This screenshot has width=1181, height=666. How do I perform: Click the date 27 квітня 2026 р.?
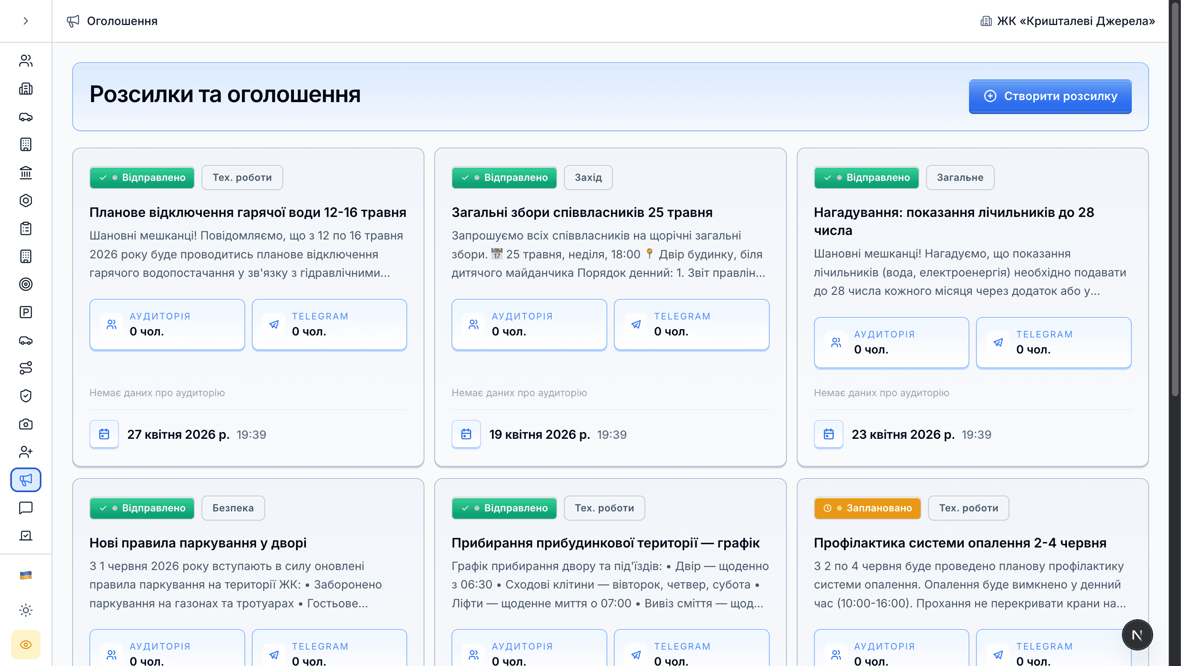point(178,435)
